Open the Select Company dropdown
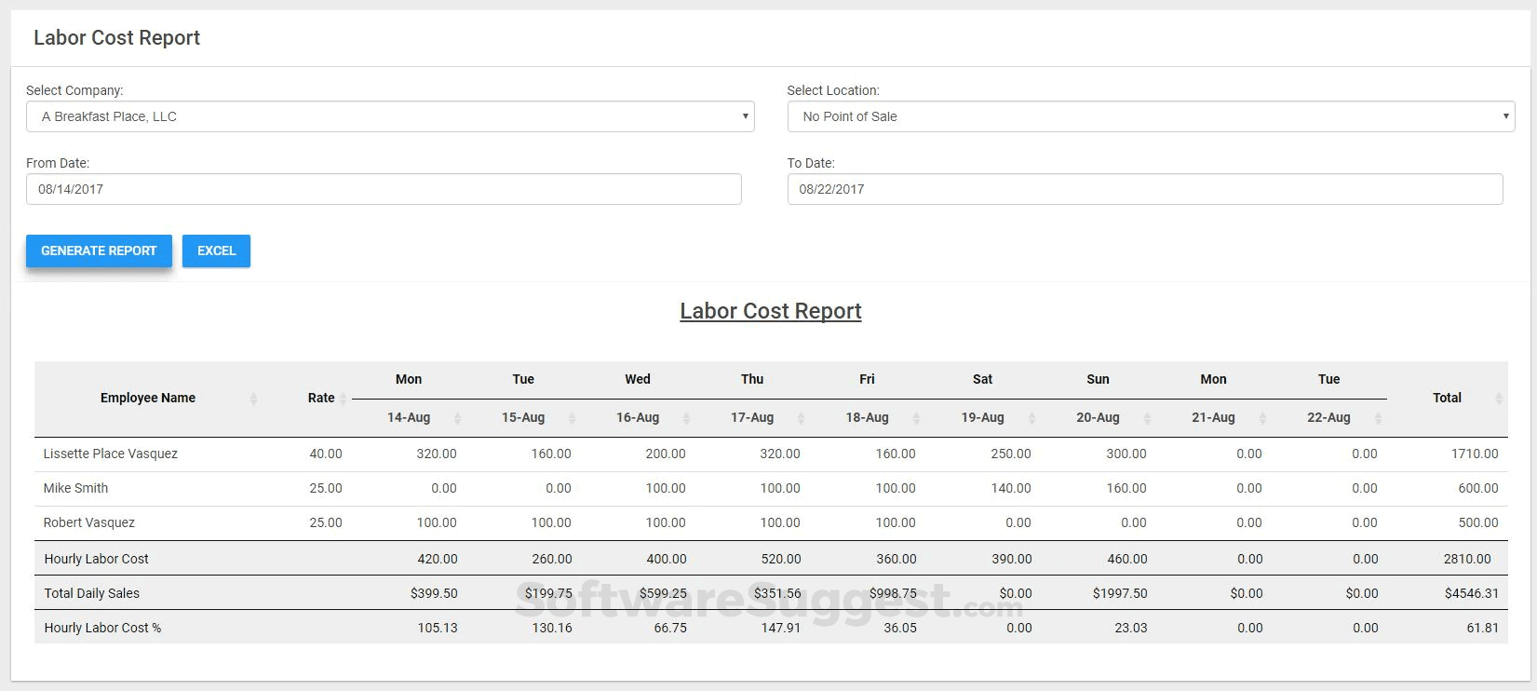The height and width of the screenshot is (691, 1537). click(x=390, y=116)
